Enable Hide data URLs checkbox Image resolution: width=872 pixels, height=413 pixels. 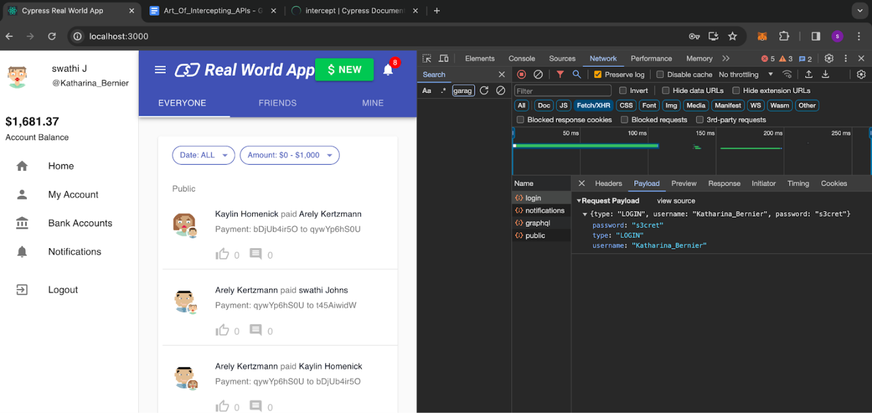pyautogui.click(x=665, y=91)
